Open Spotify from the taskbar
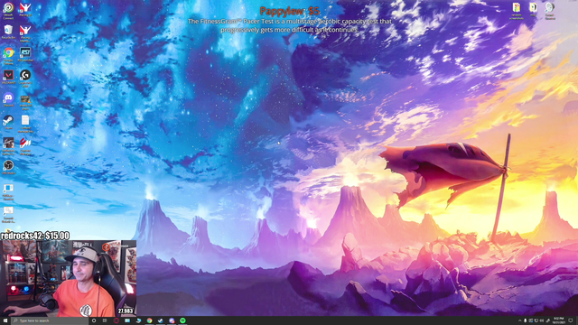The image size is (578, 325). (182, 320)
